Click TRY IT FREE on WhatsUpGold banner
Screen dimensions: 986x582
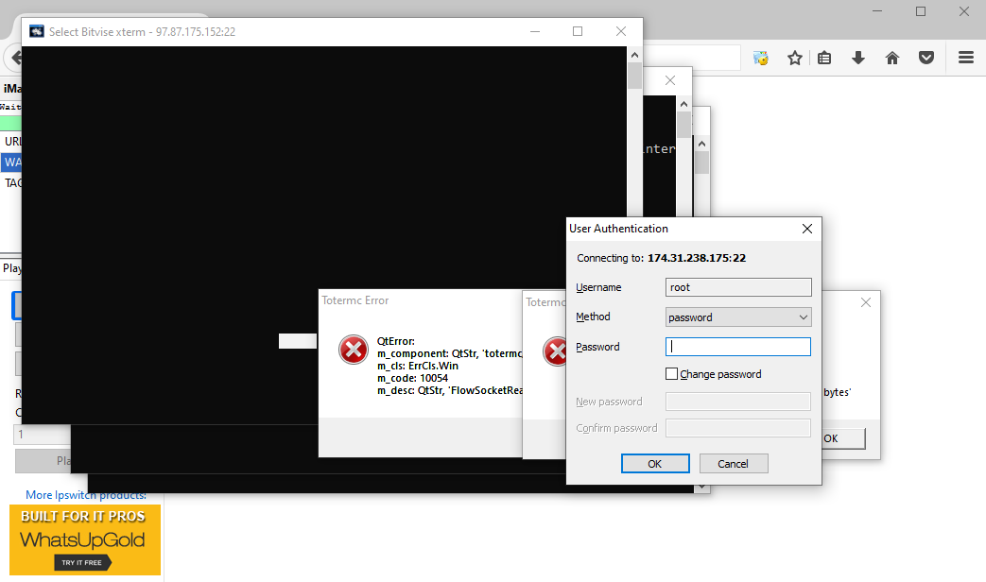point(82,562)
